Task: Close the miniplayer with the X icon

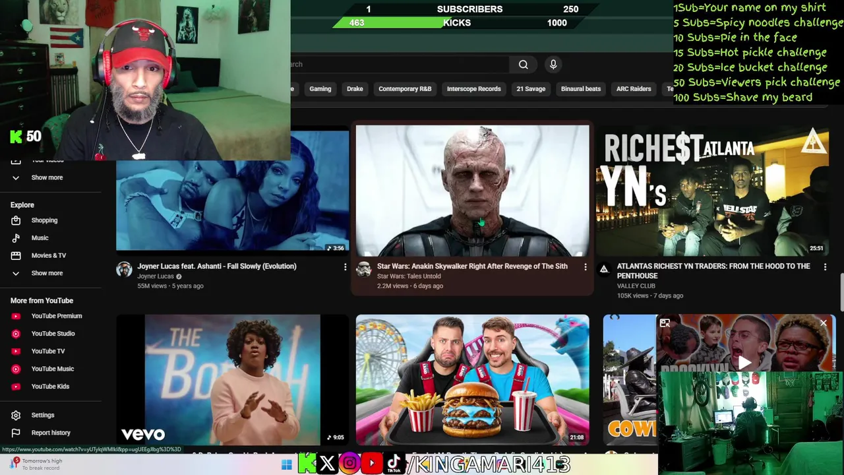Action: (823, 323)
